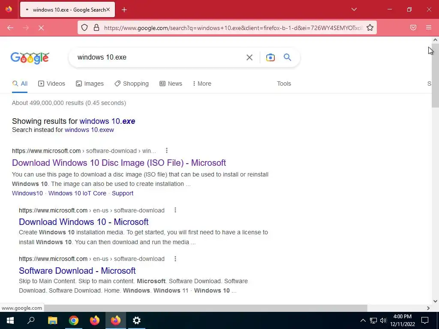Follow the 'windows 10.exe' showing results link
This screenshot has width=439, height=329.
click(x=107, y=121)
